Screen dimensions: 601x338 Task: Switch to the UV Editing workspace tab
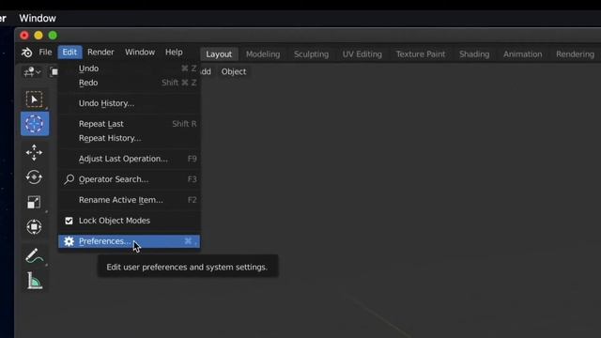click(x=362, y=54)
